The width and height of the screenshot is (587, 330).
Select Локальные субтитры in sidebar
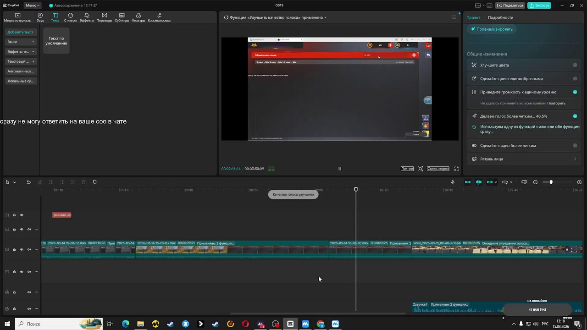[21, 81]
